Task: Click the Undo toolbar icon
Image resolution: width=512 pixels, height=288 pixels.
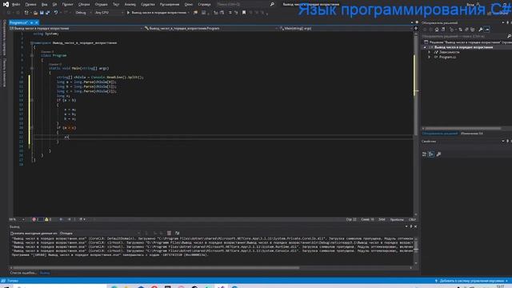Action: tap(56, 13)
